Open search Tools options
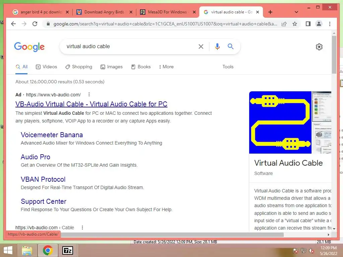Screen dimensions: 343x257 click(x=228, y=67)
